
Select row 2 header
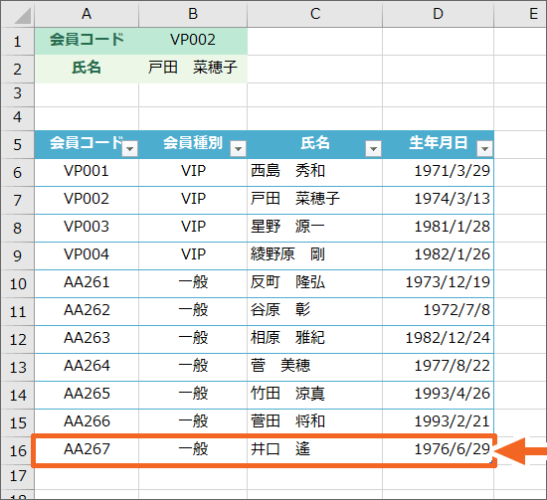click(18, 69)
